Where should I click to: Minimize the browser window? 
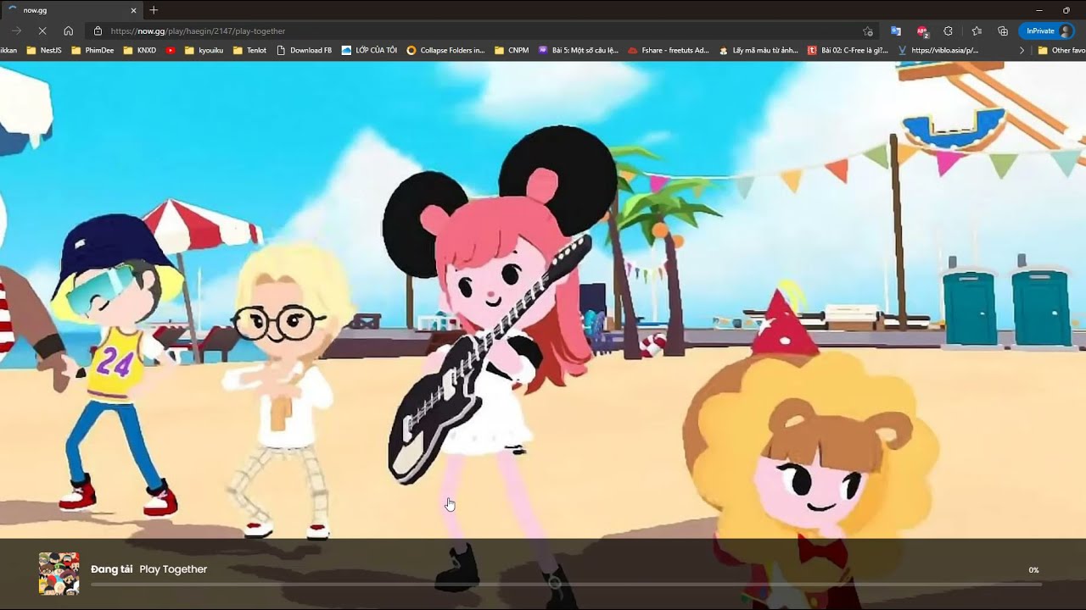[1039, 10]
